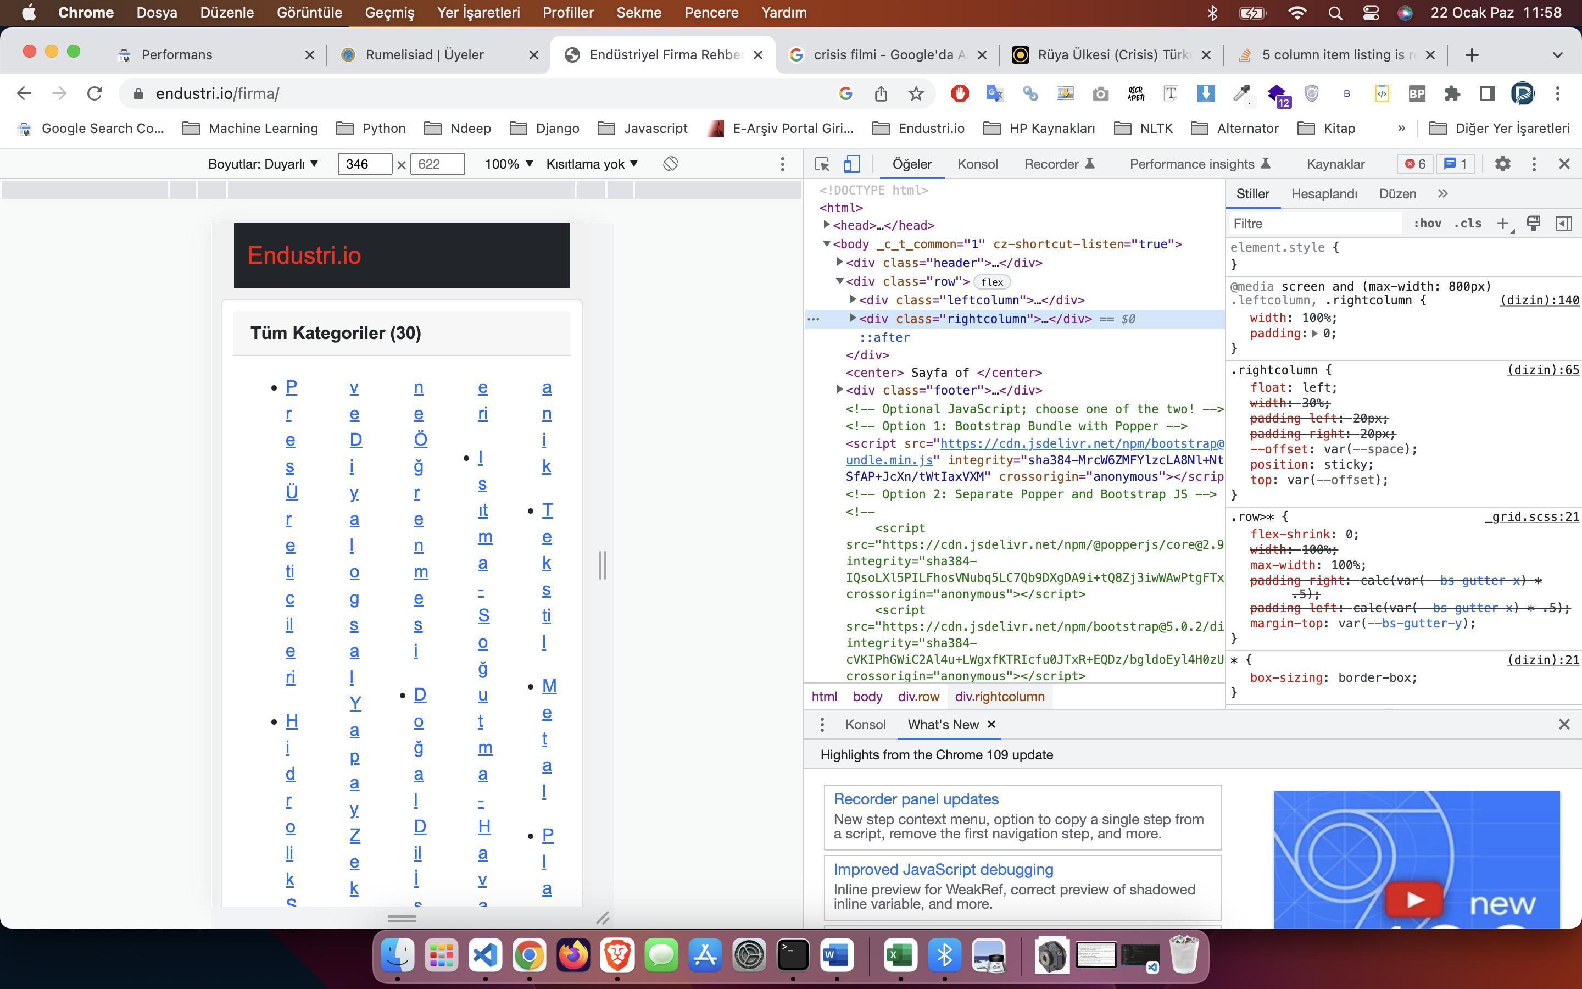The height and width of the screenshot is (989, 1582).
Task: Open the 100% zoom dropdown
Action: coord(509,164)
